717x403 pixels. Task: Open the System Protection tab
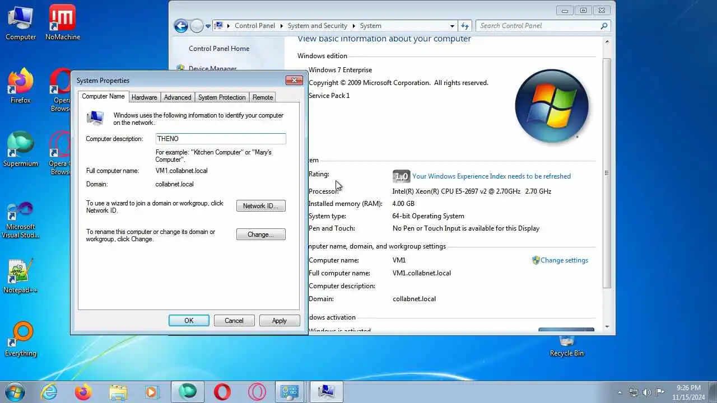[222, 97]
